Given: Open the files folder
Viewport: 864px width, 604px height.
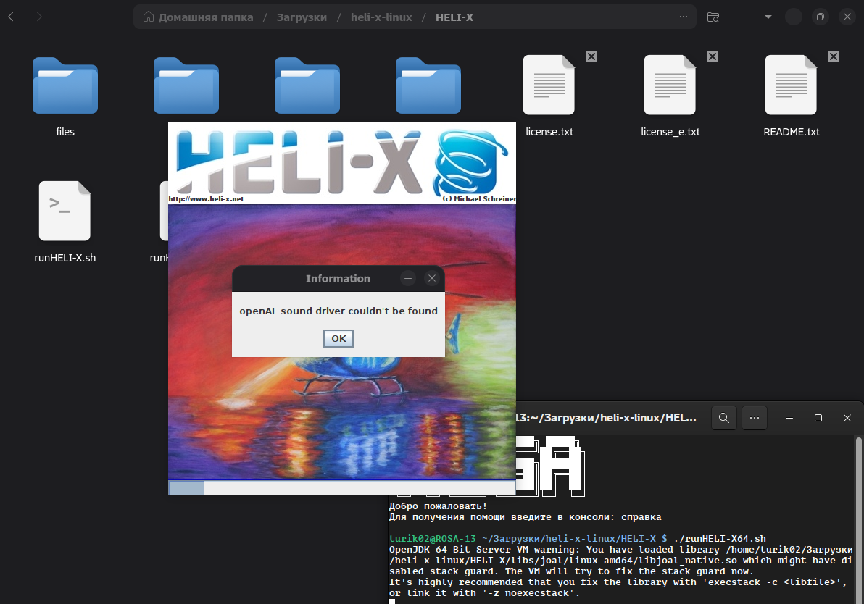Looking at the screenshot, I should pyautogui.click(x=65, y=85).
